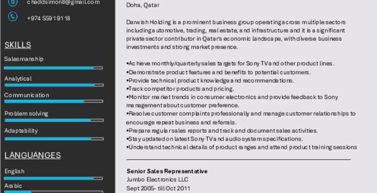
Task: Click the Track competitor products bullet
Action: click(180, 89)
